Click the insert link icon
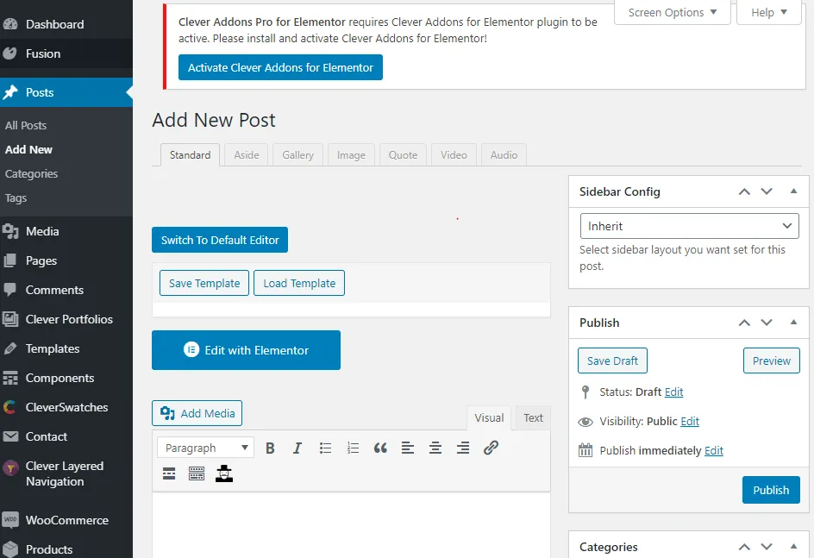Viewport: 814px width, 558px height. tap(492, 448)
